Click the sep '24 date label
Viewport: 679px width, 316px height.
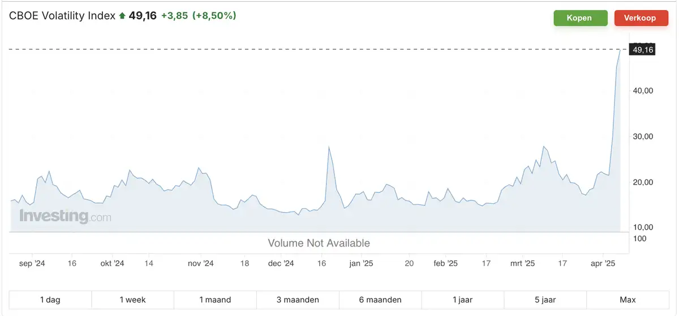click(x=32, y=264)
